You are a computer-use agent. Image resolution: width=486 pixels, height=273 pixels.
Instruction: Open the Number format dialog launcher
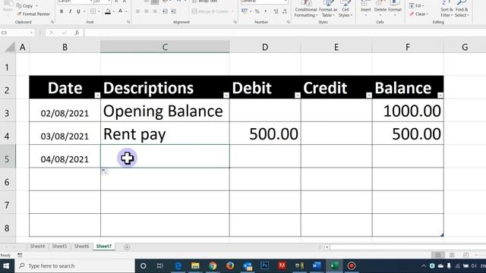[x=288, y=22]
